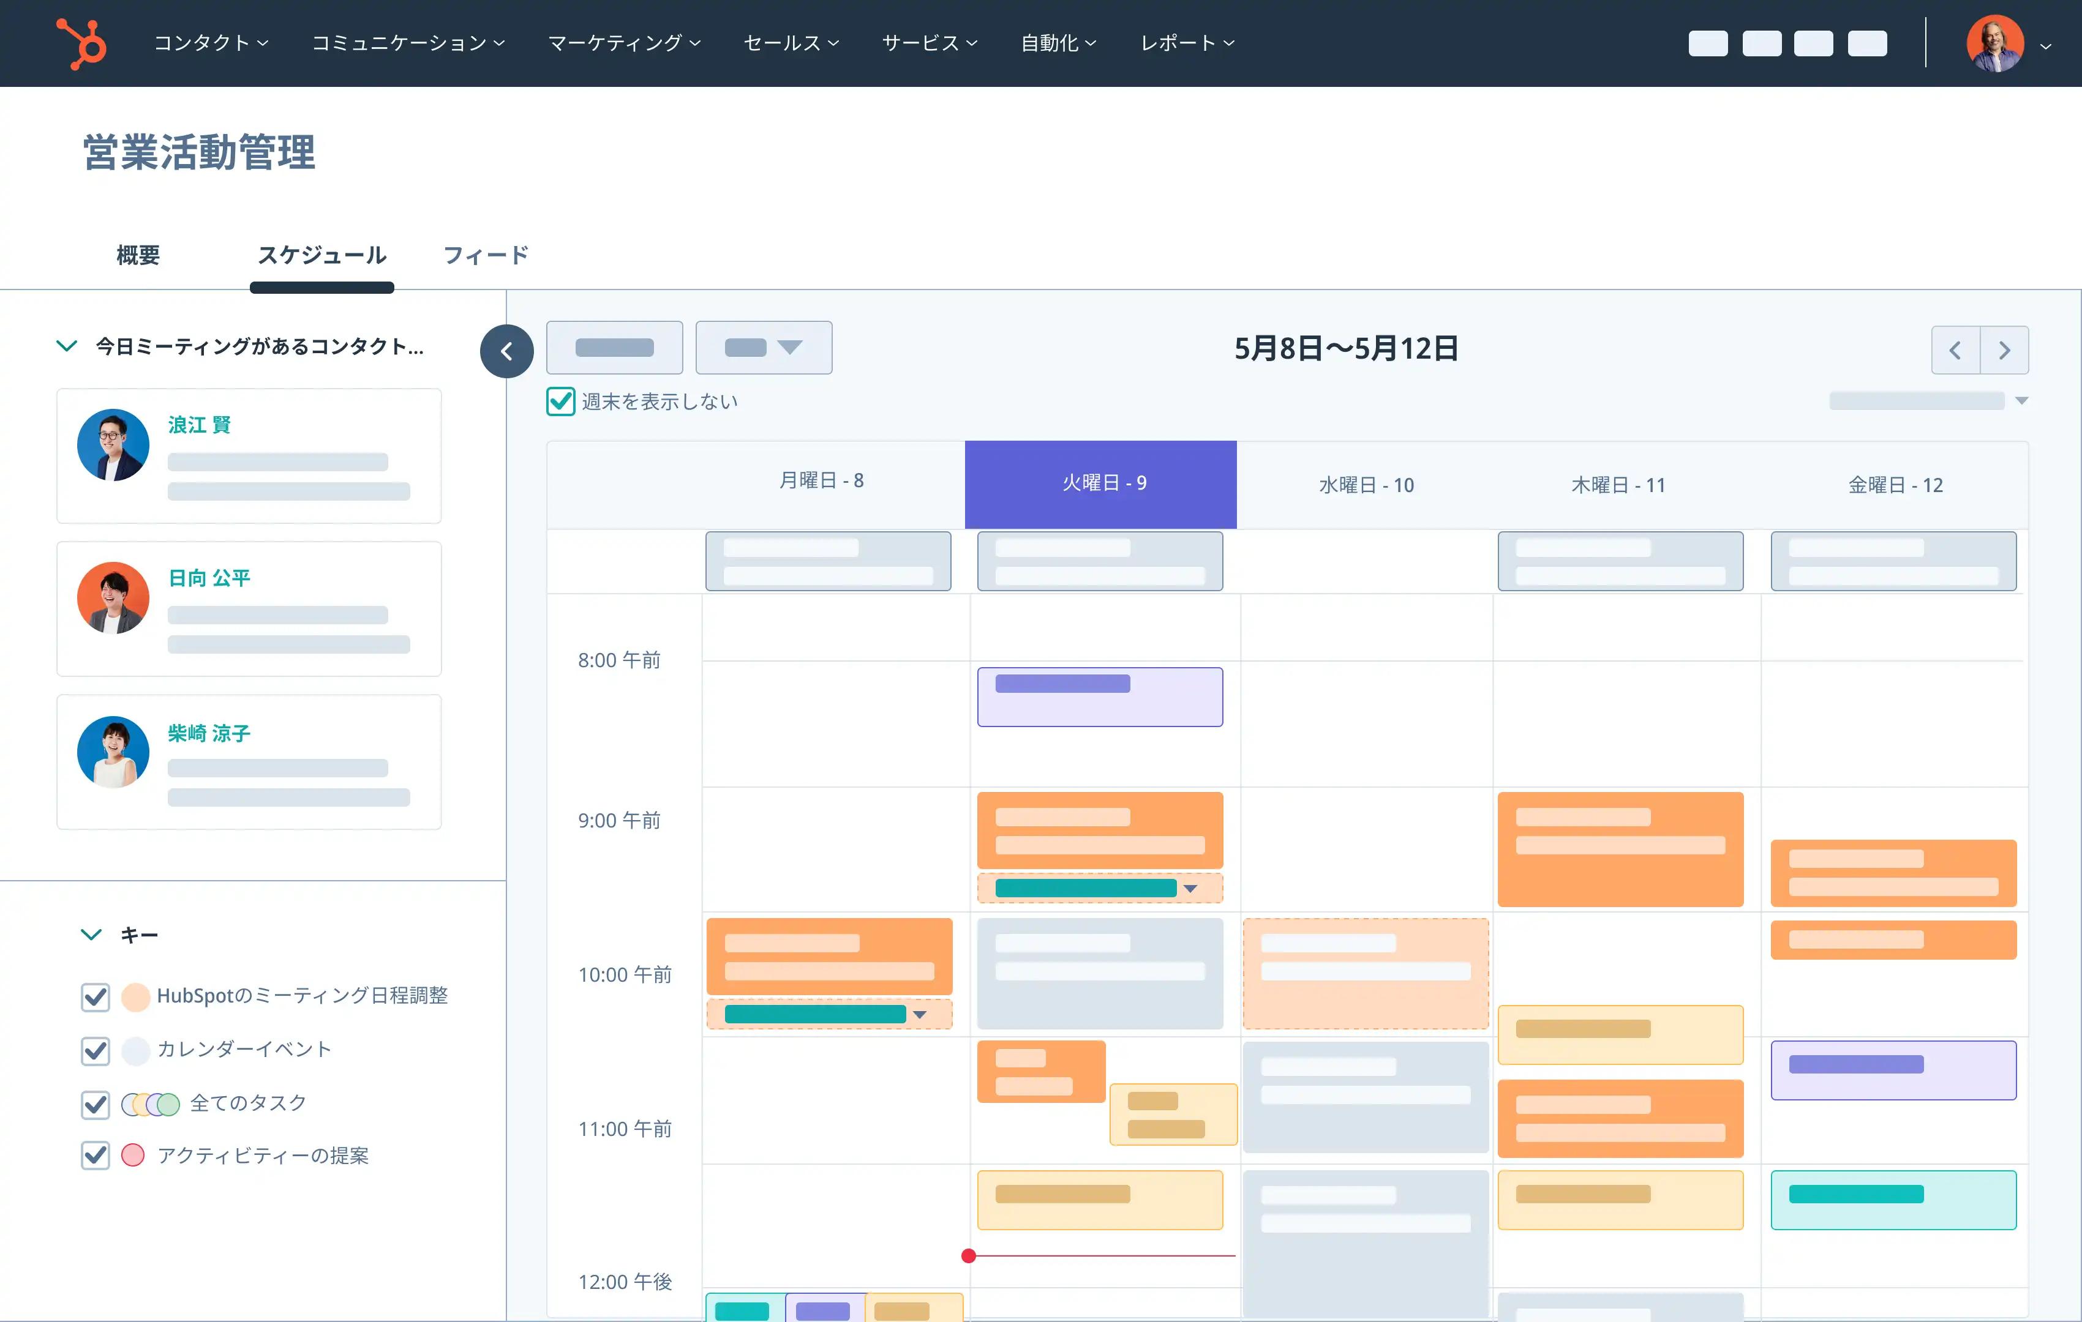Open Friday's teal task at noon
This screenshot has width=2082, height=1322.
point(1893,1200)
